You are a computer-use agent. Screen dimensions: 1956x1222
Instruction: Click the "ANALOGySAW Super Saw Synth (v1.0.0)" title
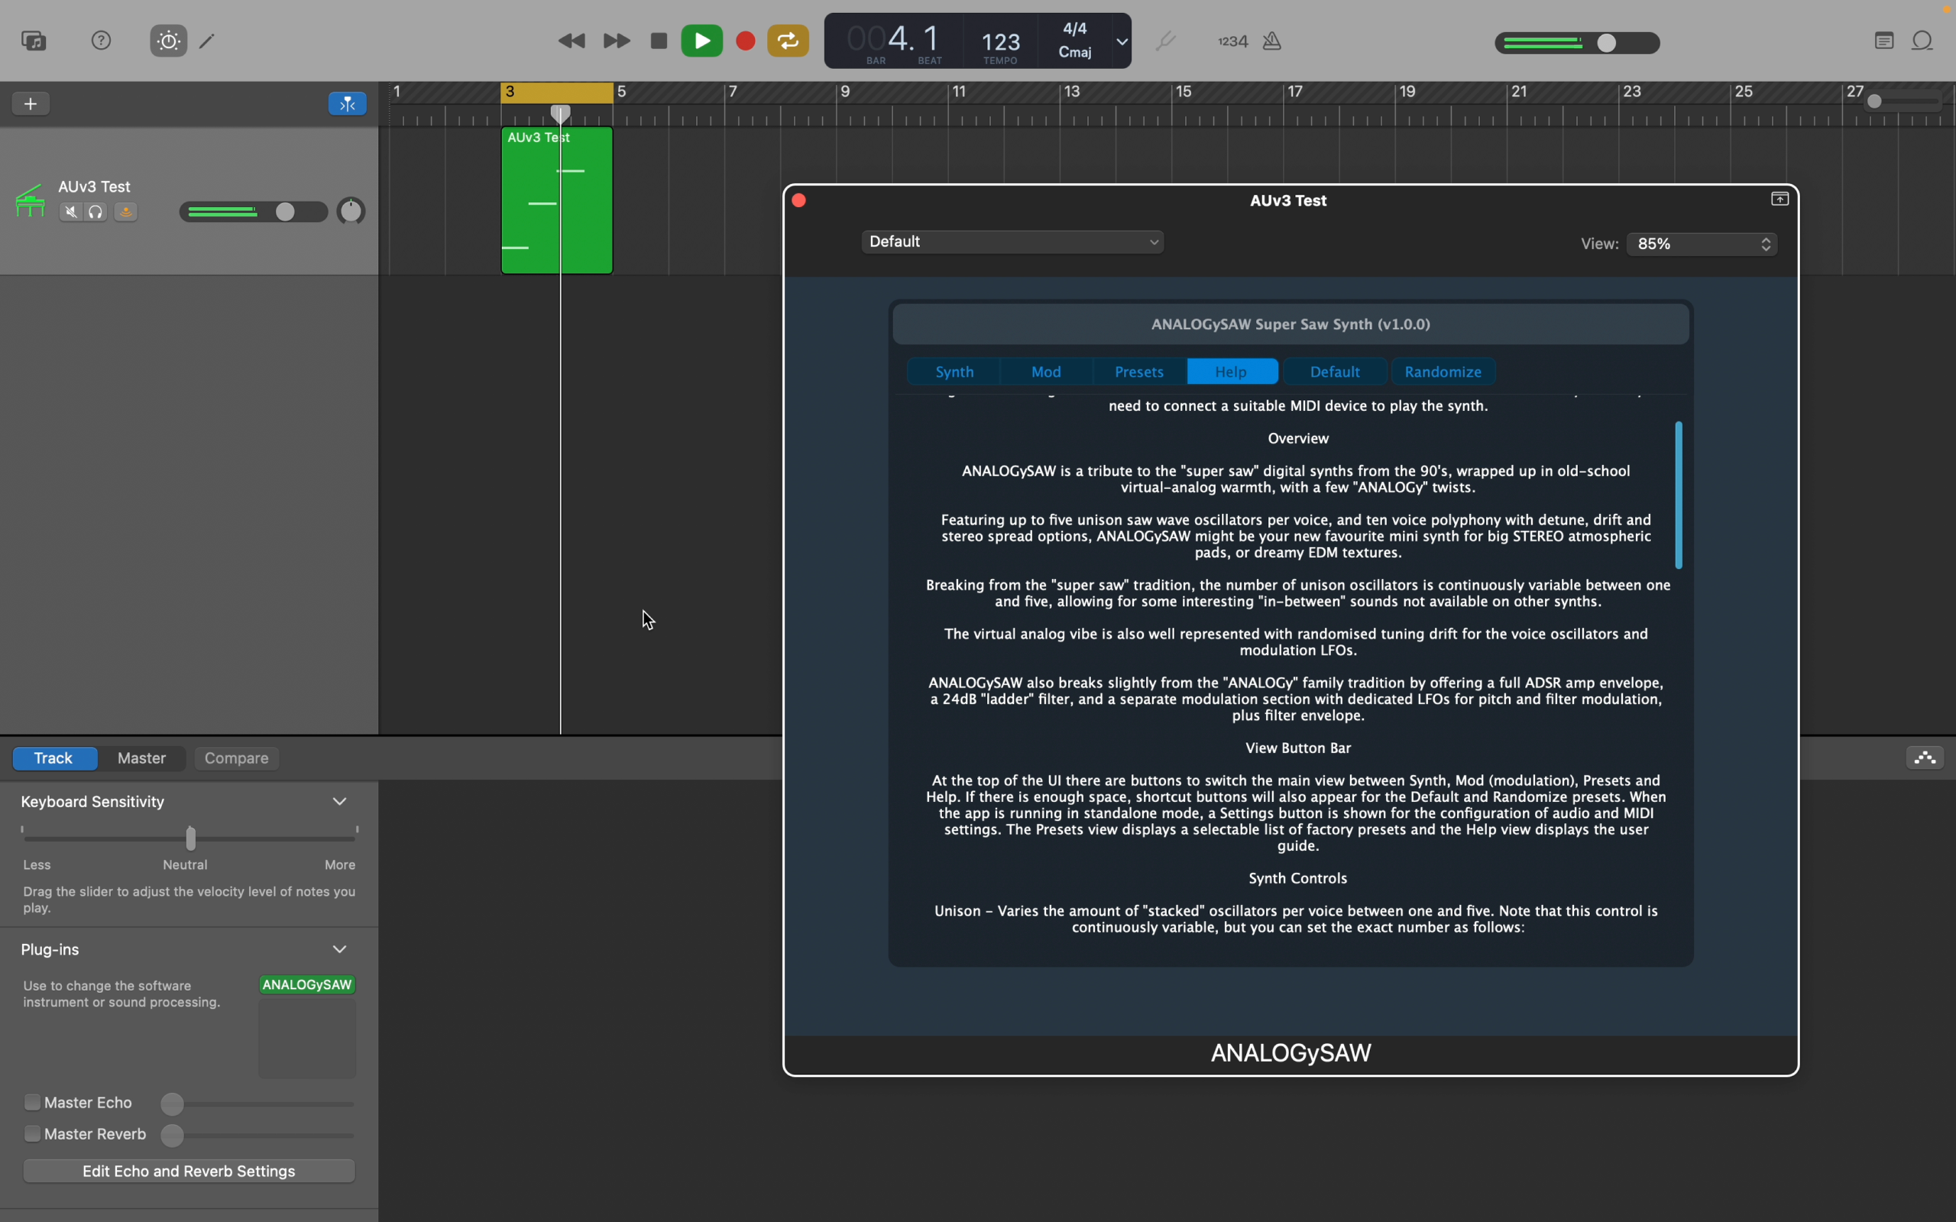tap(1291, 325)
